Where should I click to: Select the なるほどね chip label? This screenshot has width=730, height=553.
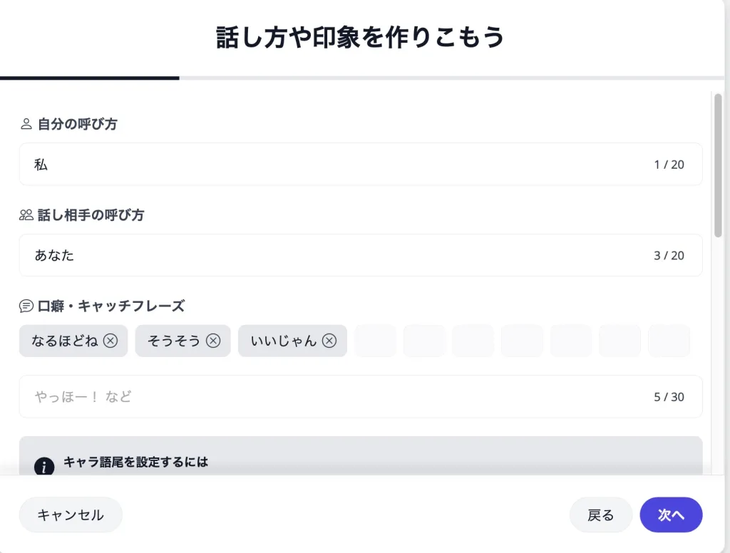point(65,341)
